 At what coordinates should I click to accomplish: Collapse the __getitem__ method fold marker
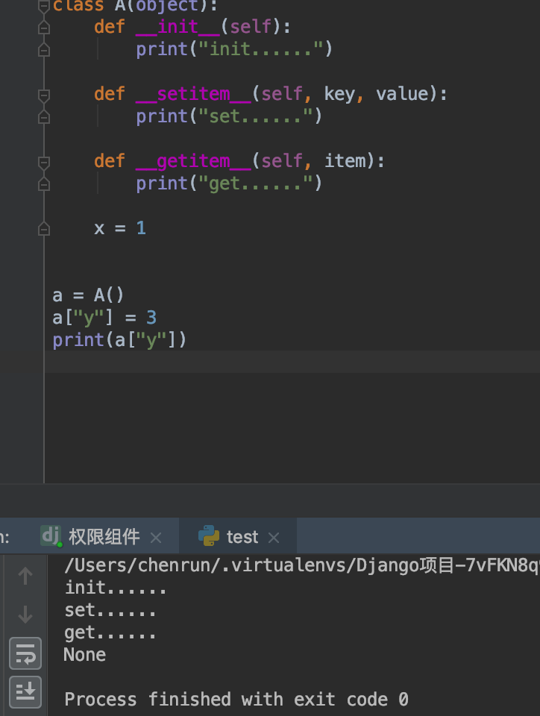[x=44, y=162]
